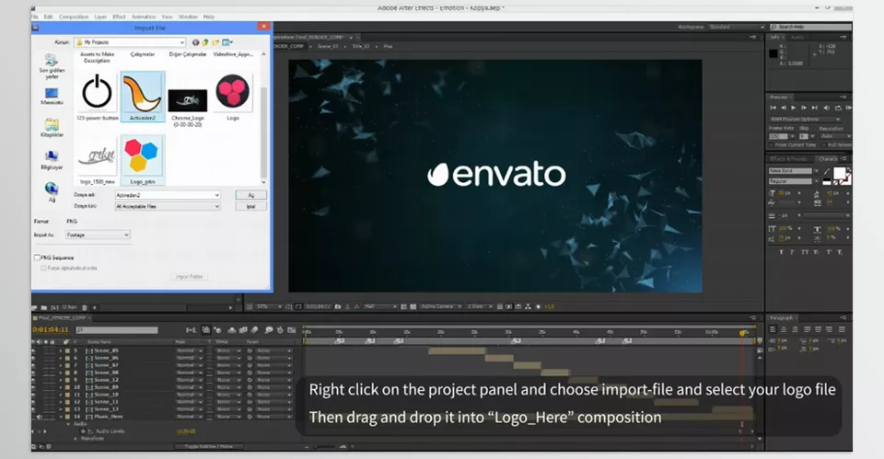
Task: Open the Konum folder location dropdown
Action: pos(130,42)
